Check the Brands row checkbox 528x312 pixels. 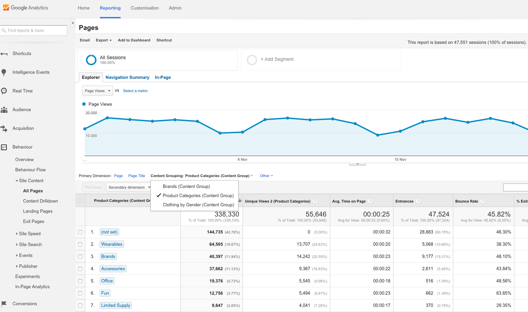[80, 257]
